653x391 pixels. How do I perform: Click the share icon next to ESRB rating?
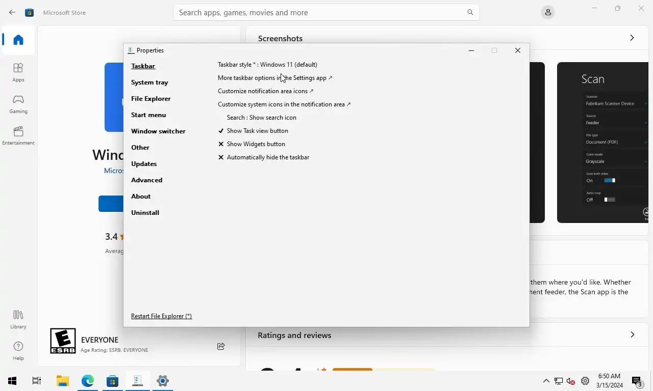coord(221,346)
